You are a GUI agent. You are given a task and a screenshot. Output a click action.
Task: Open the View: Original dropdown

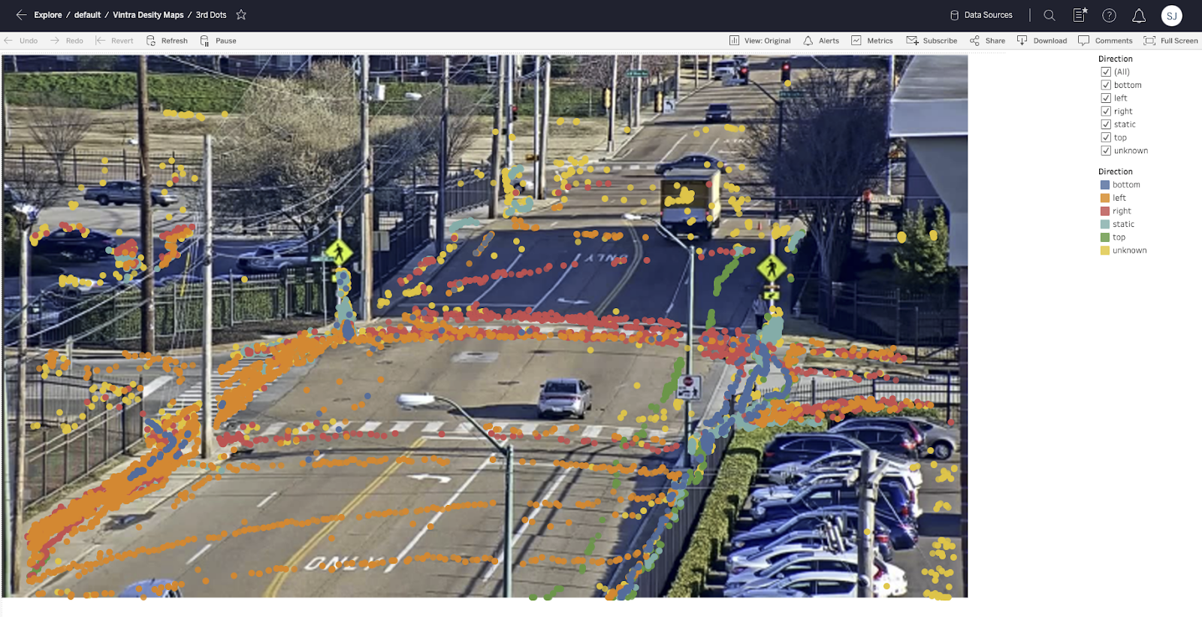click(x=760, y=41)
